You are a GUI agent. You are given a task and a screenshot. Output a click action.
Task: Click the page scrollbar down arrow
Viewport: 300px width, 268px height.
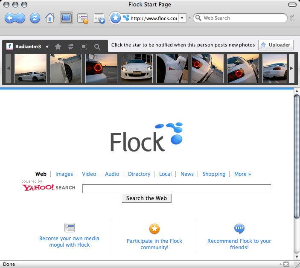point(297,257)
